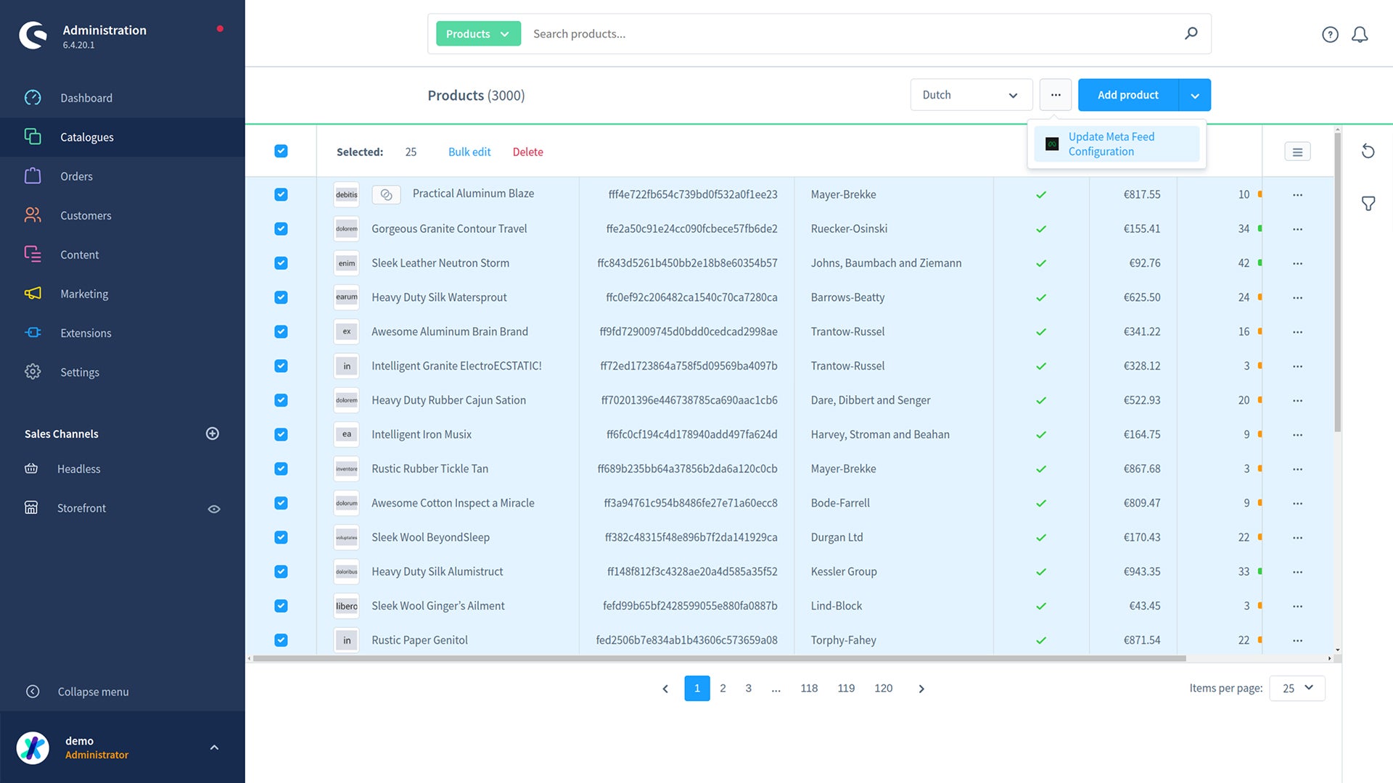Open the smart bar three-dot menu button
This screenshot has height=783, width=1393.
click(x=1056, y=95)
